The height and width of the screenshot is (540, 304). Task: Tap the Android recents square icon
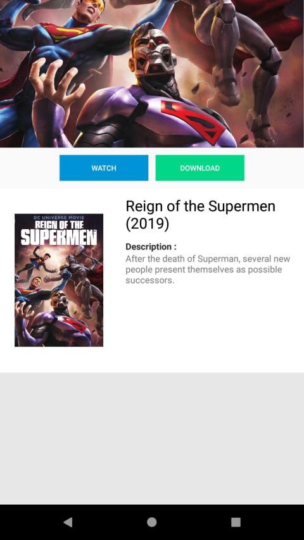tap(236, 522)
